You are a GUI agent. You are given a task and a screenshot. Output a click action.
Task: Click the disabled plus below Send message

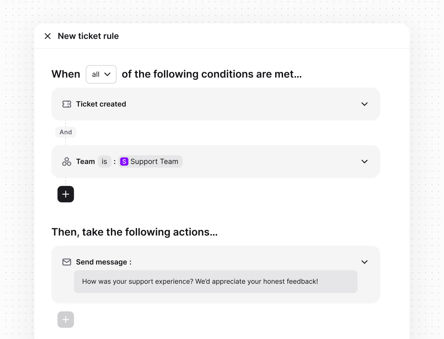point(66,319)
